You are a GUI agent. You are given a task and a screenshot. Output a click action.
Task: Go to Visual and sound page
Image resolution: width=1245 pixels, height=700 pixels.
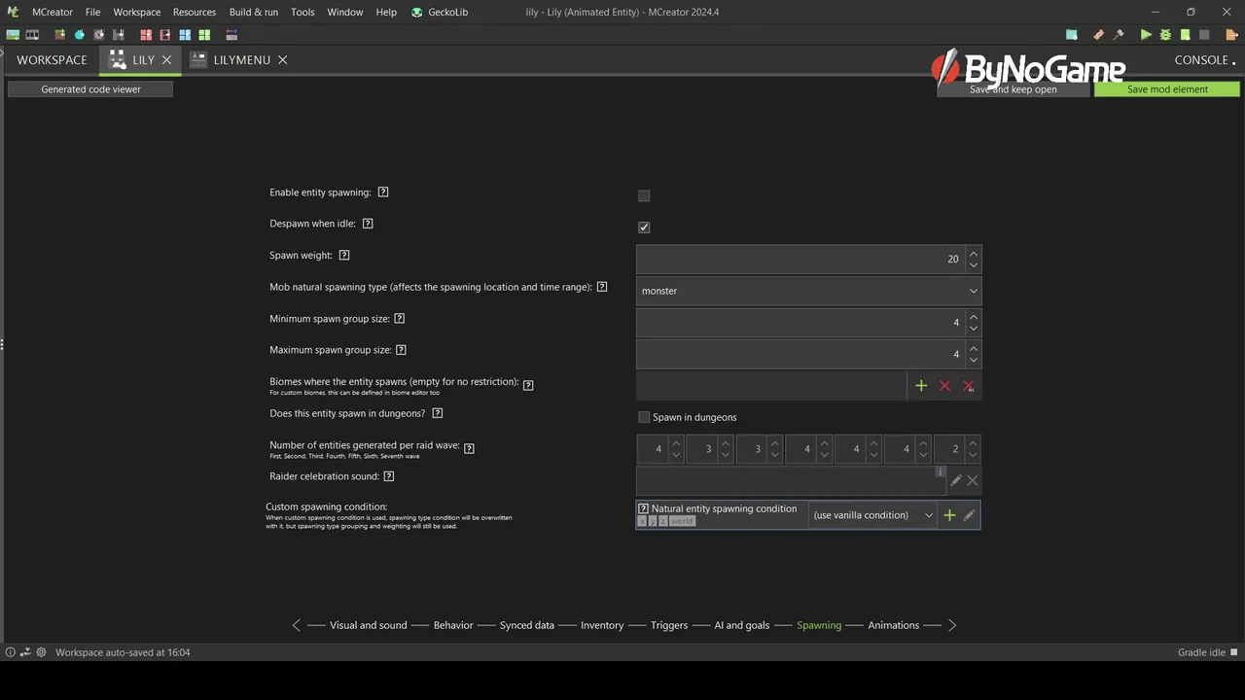click(368, 625)
